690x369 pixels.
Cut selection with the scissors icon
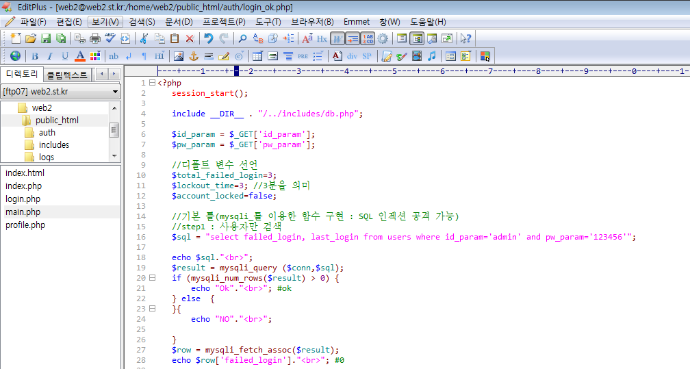[x=144, y=39]
